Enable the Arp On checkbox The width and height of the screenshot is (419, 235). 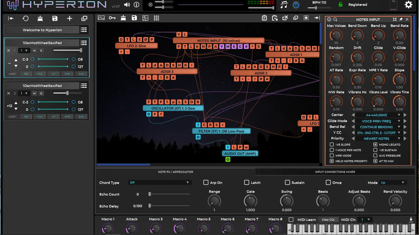pyautogui.click(x=206, y=182)
